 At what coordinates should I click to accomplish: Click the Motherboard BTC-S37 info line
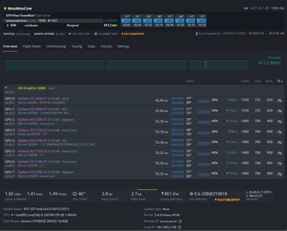tap(36, 209)
